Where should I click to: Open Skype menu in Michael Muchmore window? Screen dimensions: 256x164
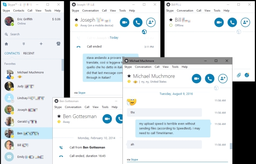(128, 67)
